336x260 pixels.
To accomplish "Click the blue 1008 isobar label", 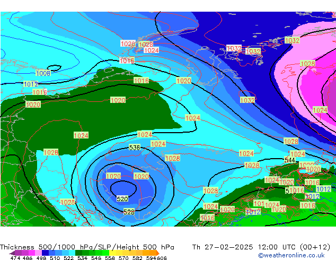I will [x=43, y=73].
